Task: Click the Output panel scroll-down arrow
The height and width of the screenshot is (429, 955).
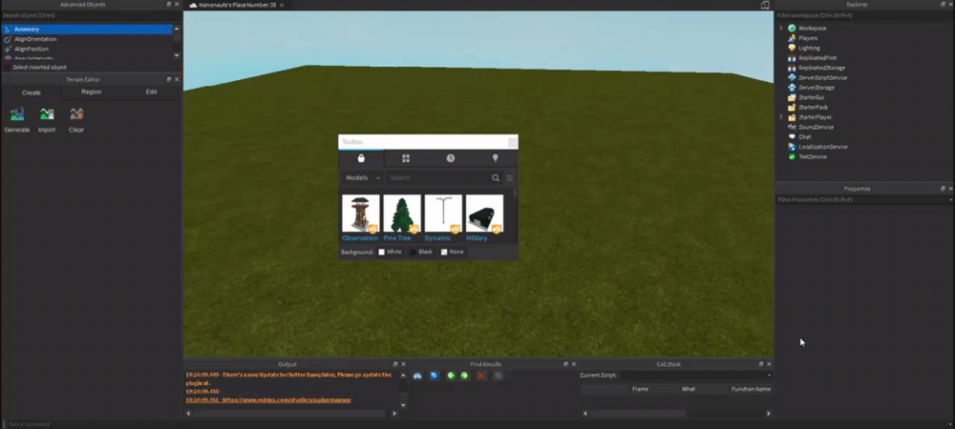Action: pos(403,405)
